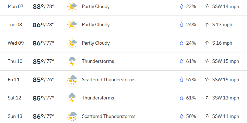Click Scattered Thunderstorms text for Fri 11
The image size is (247, 123).
(109, 80)
